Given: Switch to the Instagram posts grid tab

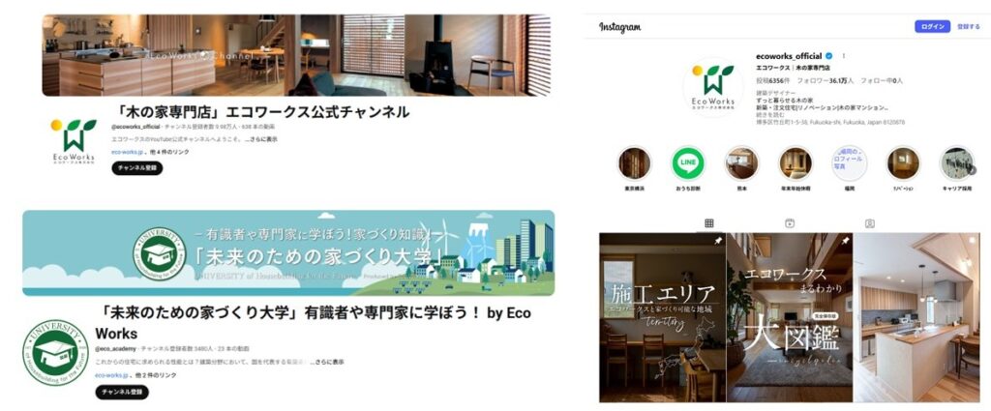Looking at the screenshot, I should (709, 222).
